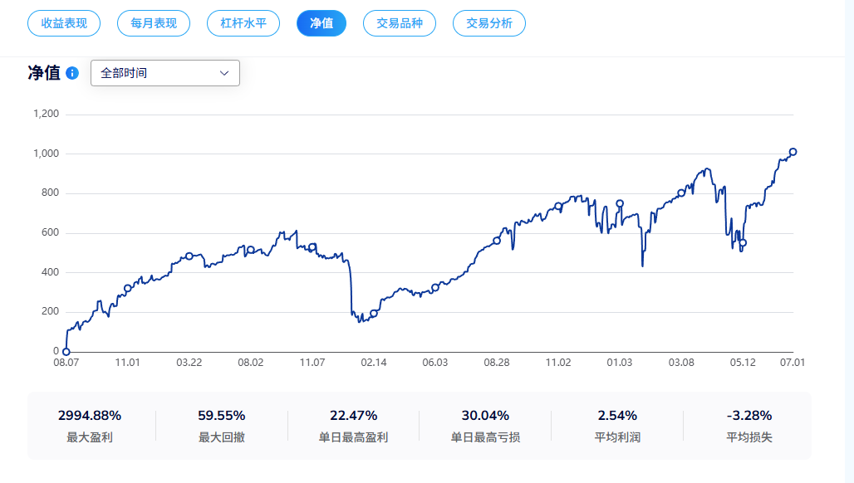Open the 收益表现 tab

coord(64,23)
